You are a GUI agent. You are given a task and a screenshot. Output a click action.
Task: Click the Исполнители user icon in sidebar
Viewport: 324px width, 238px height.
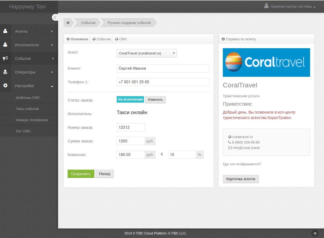[x=5, y=45]
